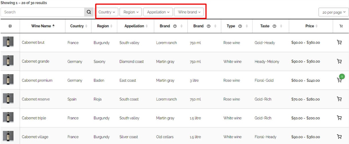
Task: Click cart icon in Cabernet triple row
Action: [x=340, y=118]
